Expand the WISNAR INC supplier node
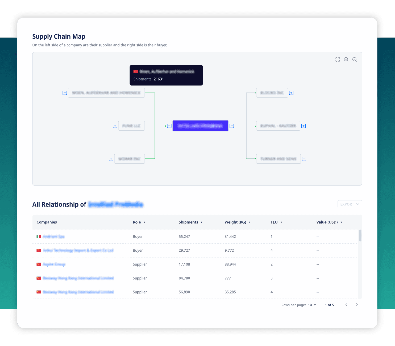 [111, 159]
